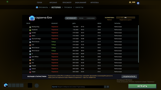Click the КАЛИБРОВКА progress bar
The height and width of the screenshot is (90, 161).
click(126, 17)
